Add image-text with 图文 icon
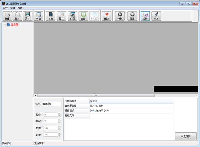This screenshot has height=147, width=200. (x=61, y=16)
